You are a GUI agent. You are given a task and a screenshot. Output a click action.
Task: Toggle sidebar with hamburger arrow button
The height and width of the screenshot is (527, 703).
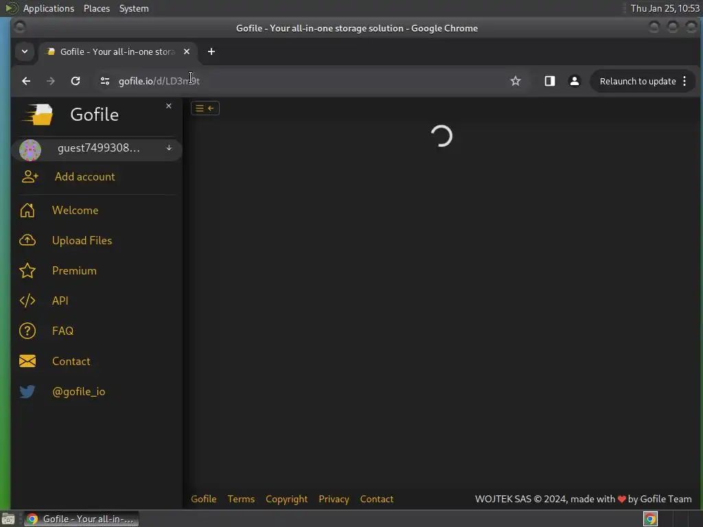click(205, 108)
